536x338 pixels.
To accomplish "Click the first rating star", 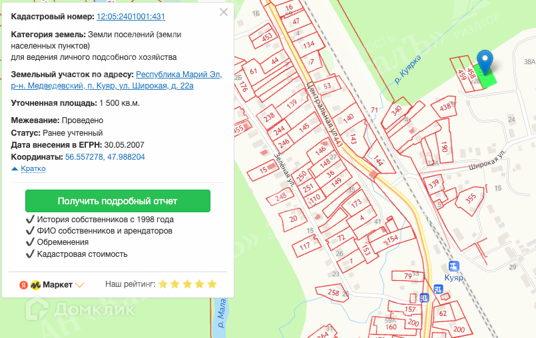I will point(162,284).
